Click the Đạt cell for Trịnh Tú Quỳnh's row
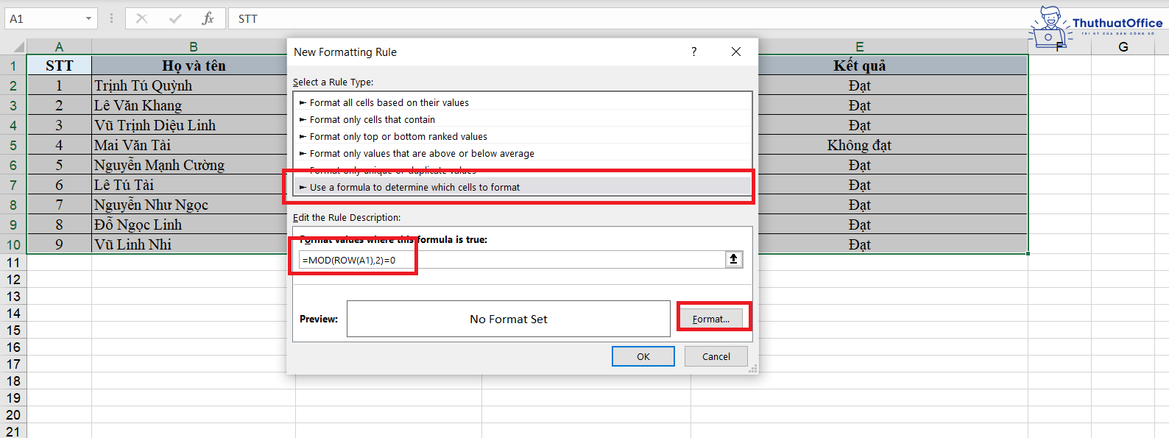 tap(893, 85)
